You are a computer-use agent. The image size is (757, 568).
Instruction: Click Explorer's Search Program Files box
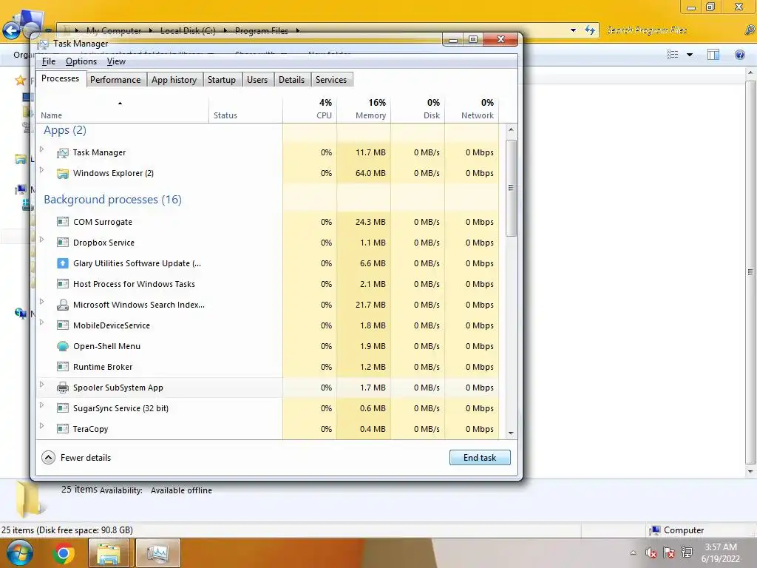[x=673, y=30]
